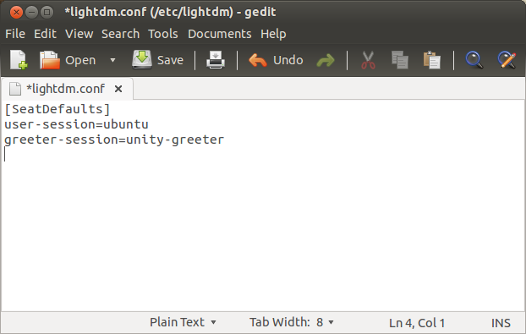Undo the last edit
Image resolution: width=526 pixels, height=334 pixels.
coord(276,60)
